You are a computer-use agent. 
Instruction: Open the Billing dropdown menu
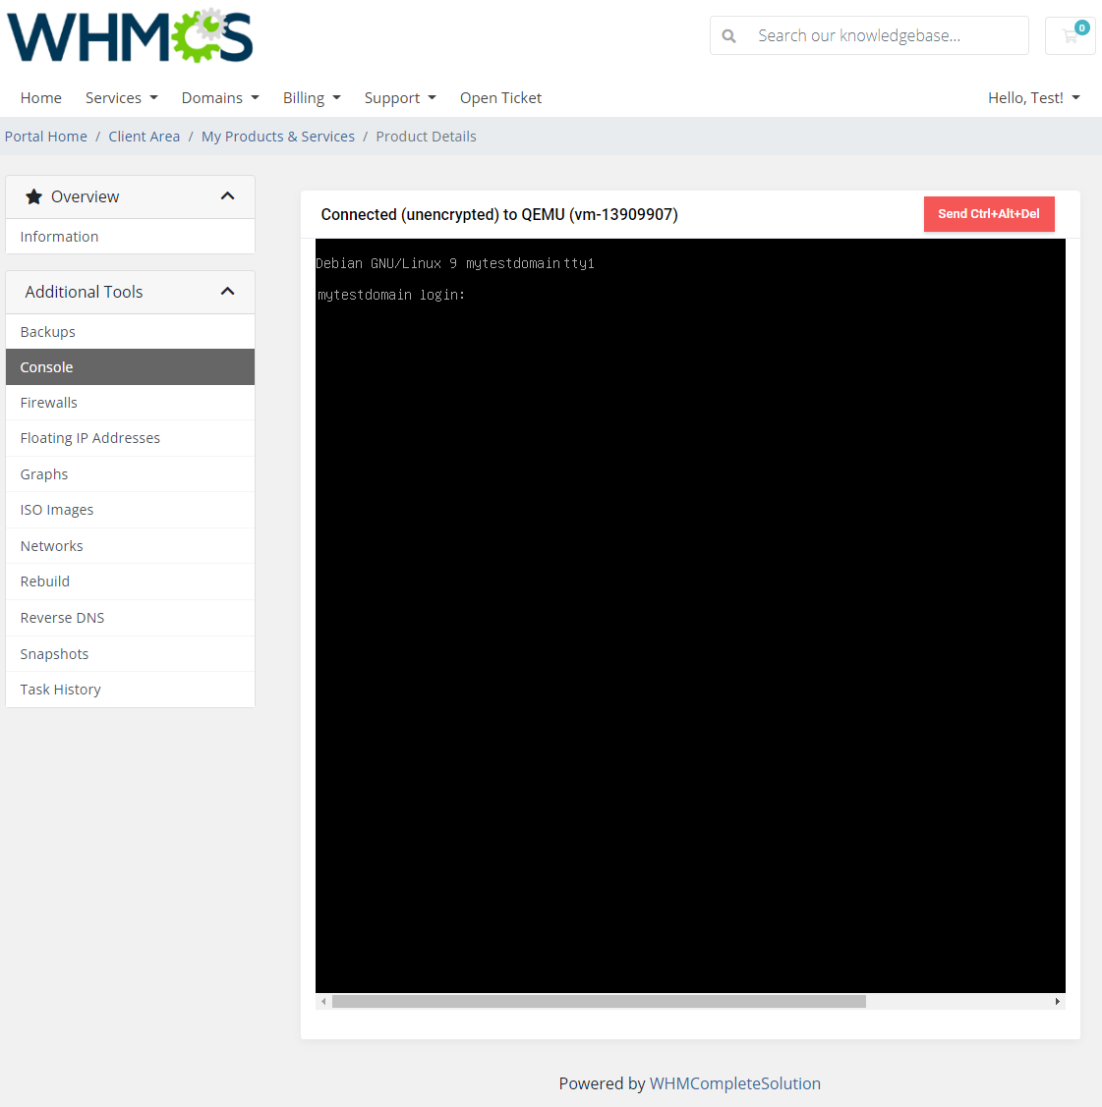click(312, 98)
